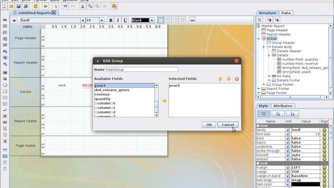
Task: Collapse the Details Body tree node
Action: [x=264, y=47]
